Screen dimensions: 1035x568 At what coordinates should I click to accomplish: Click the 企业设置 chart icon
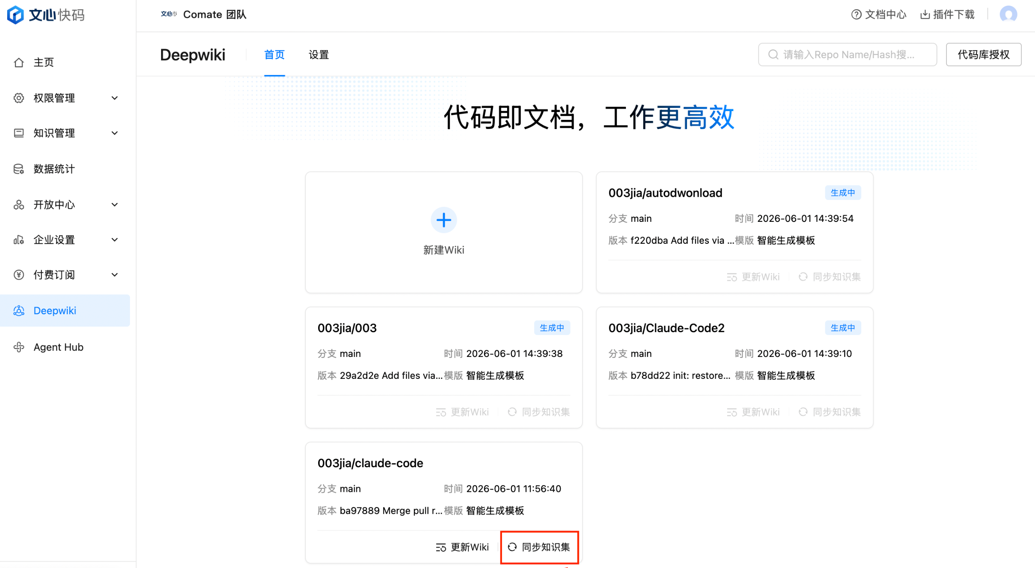coord(18,240)
